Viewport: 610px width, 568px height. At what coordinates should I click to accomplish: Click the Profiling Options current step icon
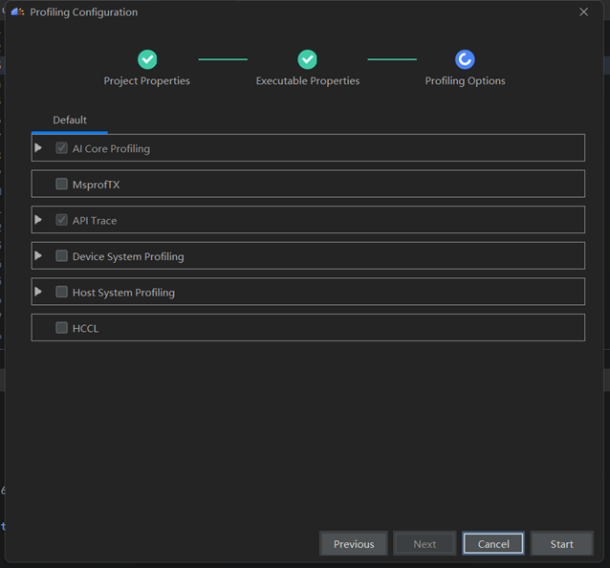tap(465, 59)
